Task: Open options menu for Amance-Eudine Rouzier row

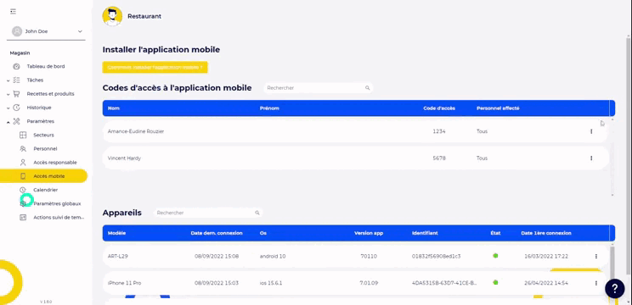Action: click(591, 131)
